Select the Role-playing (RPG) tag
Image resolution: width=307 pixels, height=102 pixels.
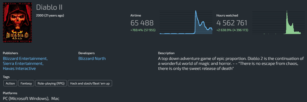pos(51,83)
